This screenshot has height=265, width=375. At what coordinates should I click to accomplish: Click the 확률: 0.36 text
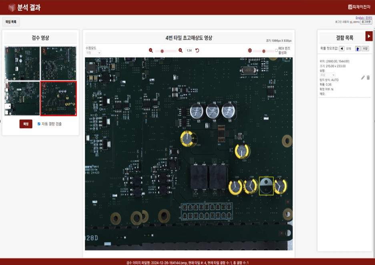coord(325,85)
